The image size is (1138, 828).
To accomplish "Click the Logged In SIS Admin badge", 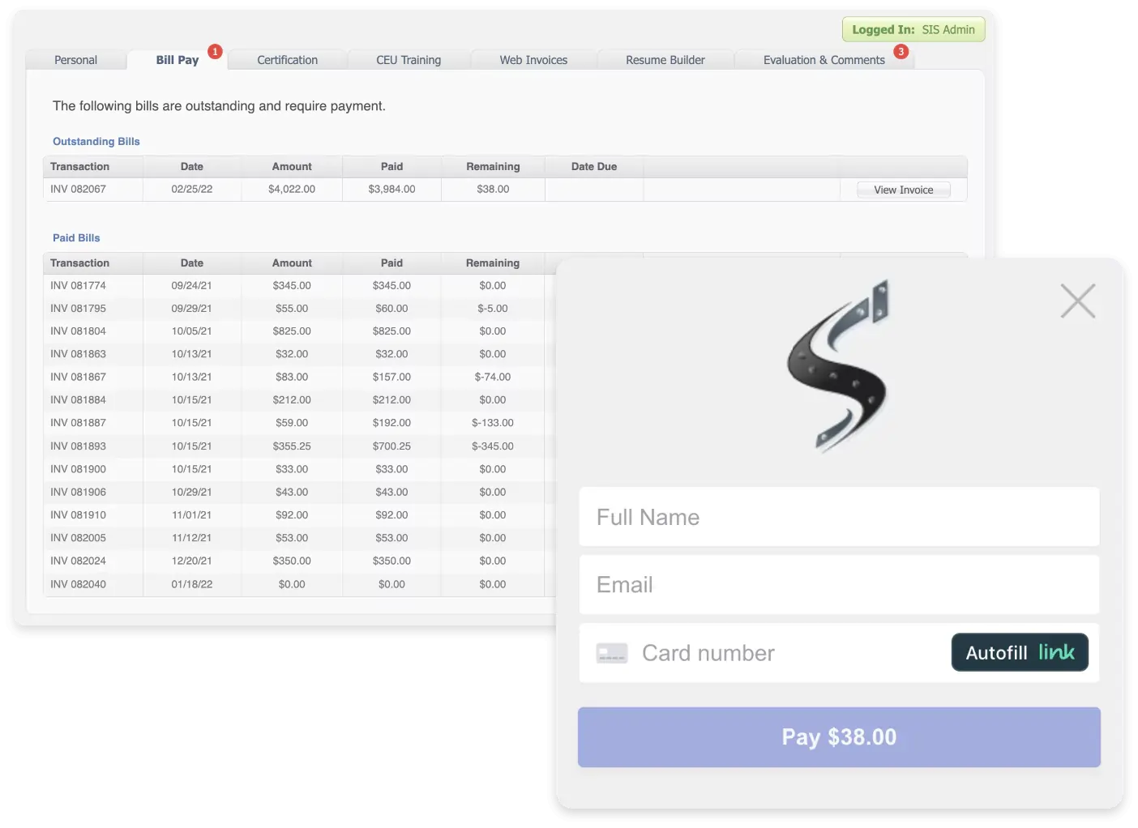I will (x=913, y=30).
